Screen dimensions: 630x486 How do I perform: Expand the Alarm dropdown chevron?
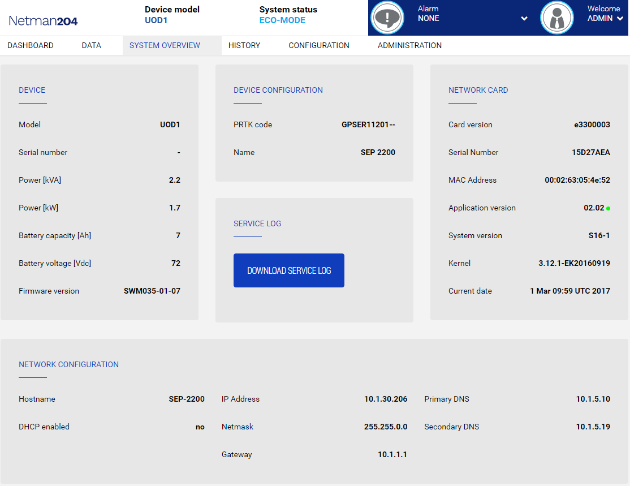pyautogui.click(x=524, y=19)
